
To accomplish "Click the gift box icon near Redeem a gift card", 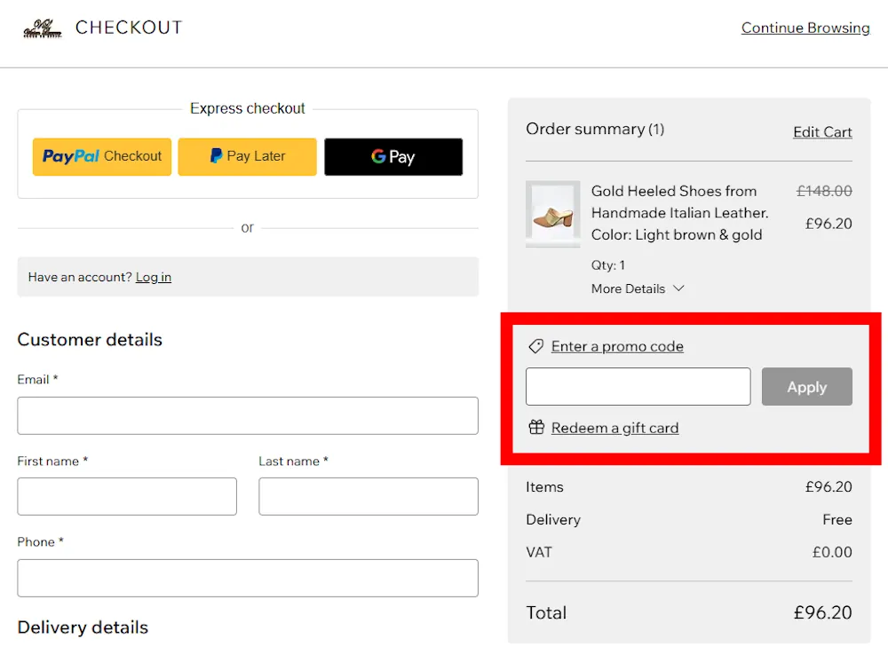I will 536,427.
